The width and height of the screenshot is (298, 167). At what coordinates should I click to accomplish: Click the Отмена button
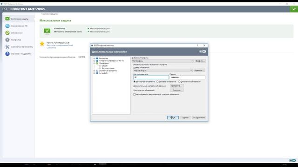click(x=185, y=117)
